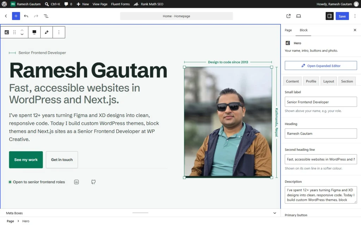Image resolution: width=361 pixels, height=225 pixels.
Task: Click the Meta Boxes panel resize handle
Action: [x=140, y=213]
